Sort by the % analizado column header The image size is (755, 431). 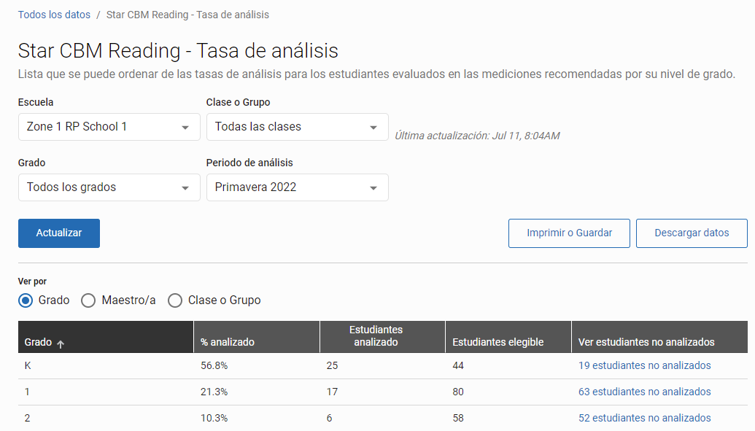257,337
